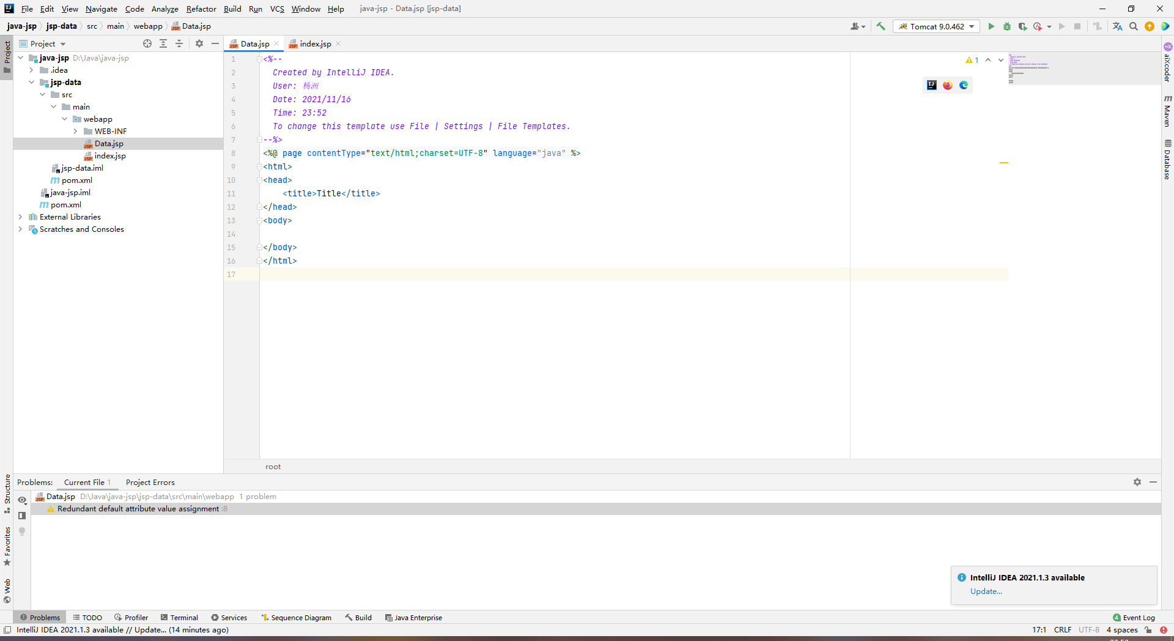Screen dimensions: 1174x641
Task: Toggle the editor preview icon in Problems
Action: 22,516
